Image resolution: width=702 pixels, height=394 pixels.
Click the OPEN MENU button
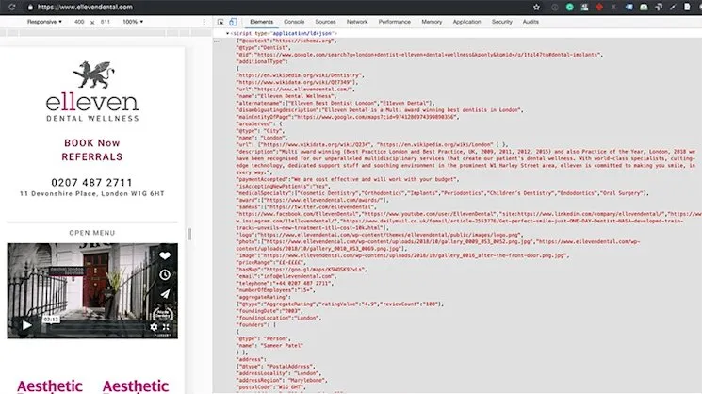[92, 232]
